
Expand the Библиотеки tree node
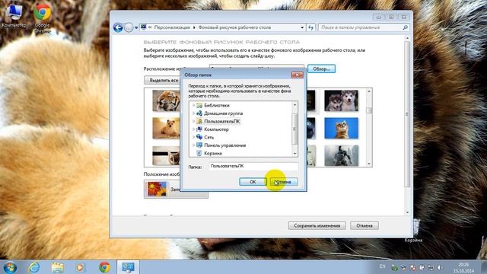pyautogui.click(x=193, y=105)
